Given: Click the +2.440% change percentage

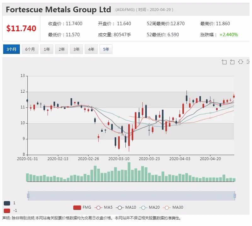Looking at the screenshot, I should (229, 35).
